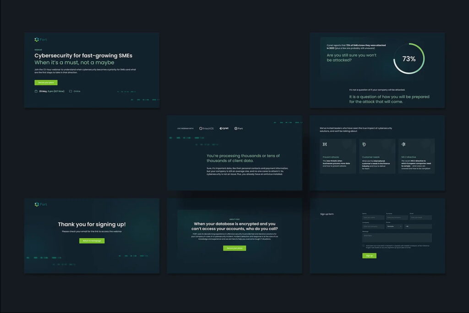
Task: Focus the Email input field
Action: click(420, 218)
